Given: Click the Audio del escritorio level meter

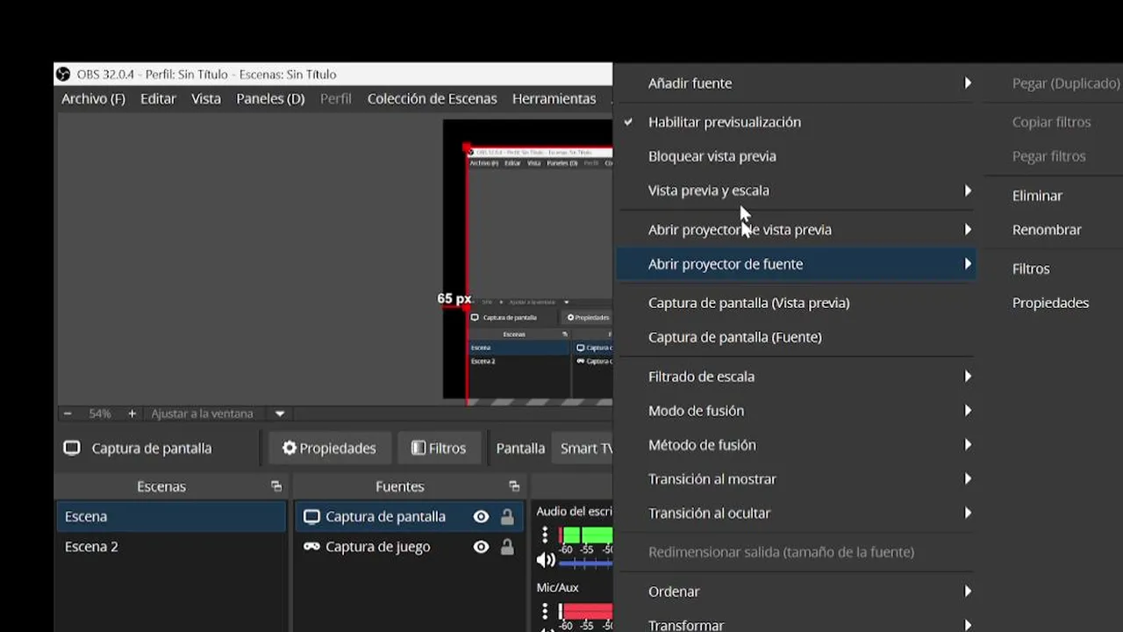Looking at the screenshot, I should pos(586,535).
